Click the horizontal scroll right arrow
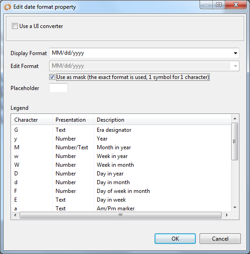This screenshot has height=254, width=250. [x=227, y=215]
